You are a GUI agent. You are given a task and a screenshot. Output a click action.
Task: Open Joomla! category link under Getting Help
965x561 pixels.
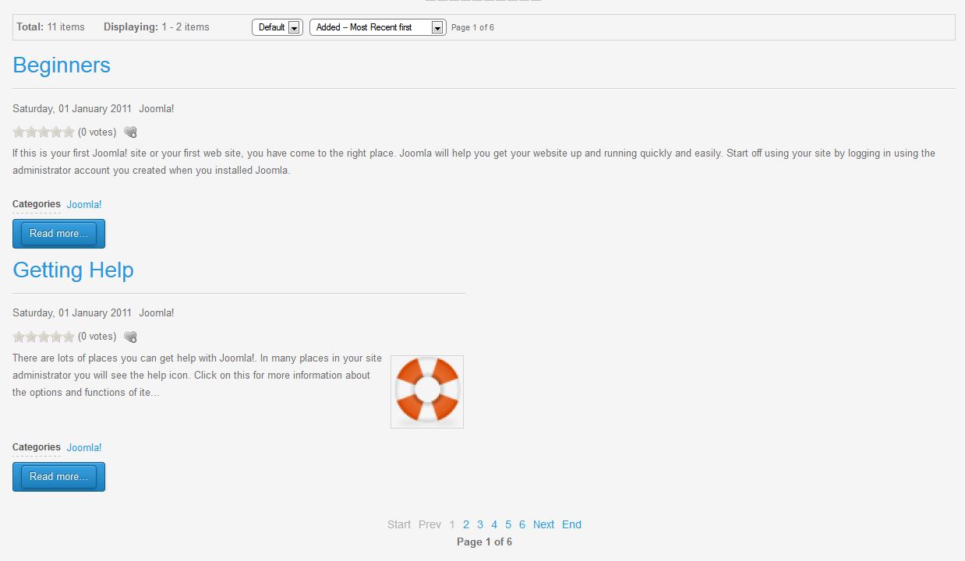coord(84,448)
